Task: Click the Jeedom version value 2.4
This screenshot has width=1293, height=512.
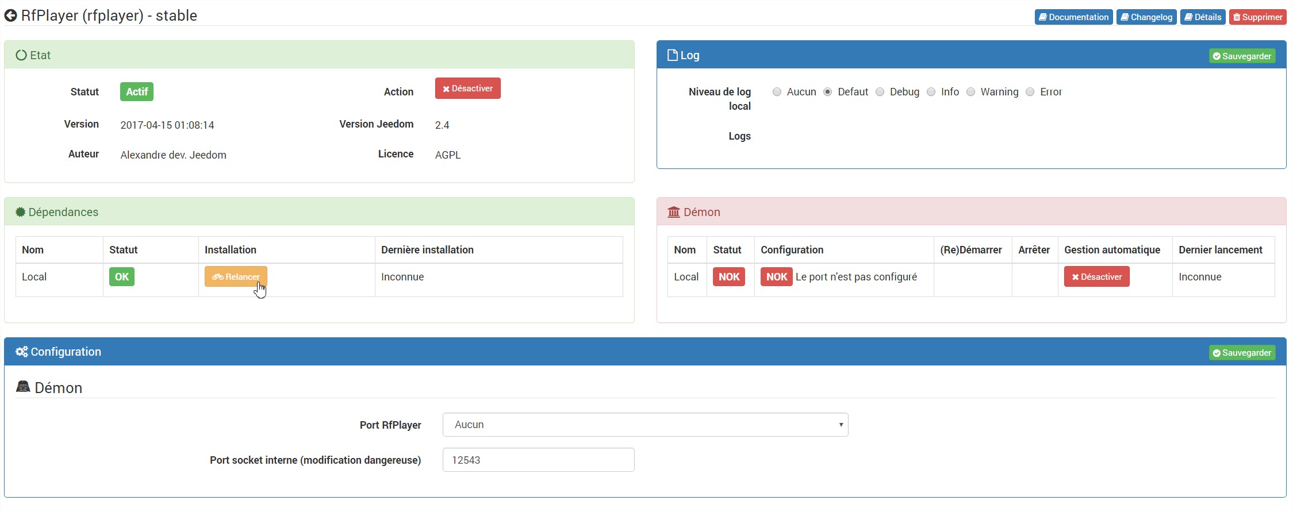Action: (x=442, y=125)
